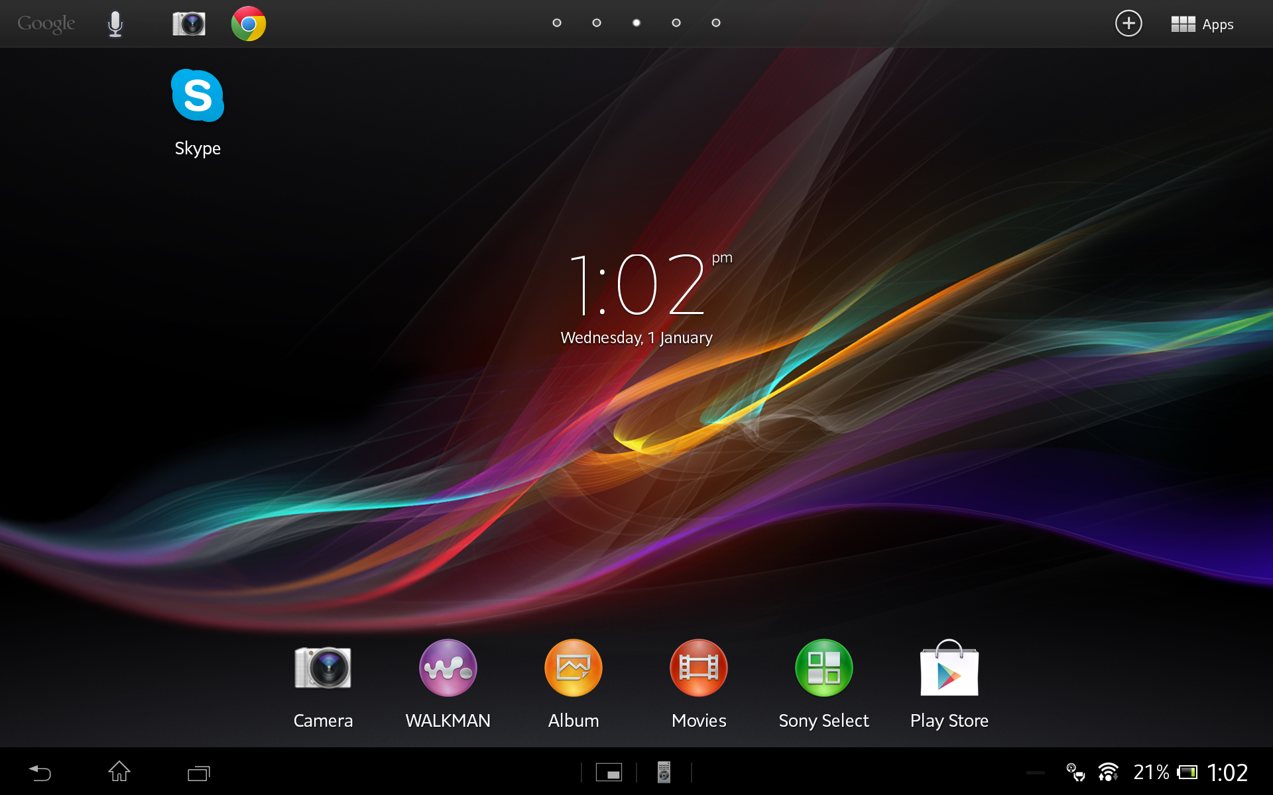Image resolution: width=1273 pixels, height=795 pixels.
Task: Switch to the first home screen page dot
Action: click(557, 23)
